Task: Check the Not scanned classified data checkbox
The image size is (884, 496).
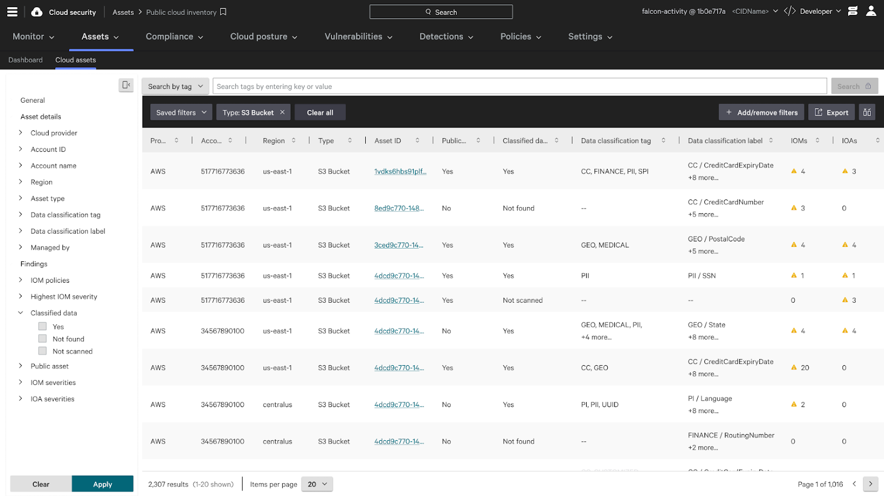Action: point(43,351)
